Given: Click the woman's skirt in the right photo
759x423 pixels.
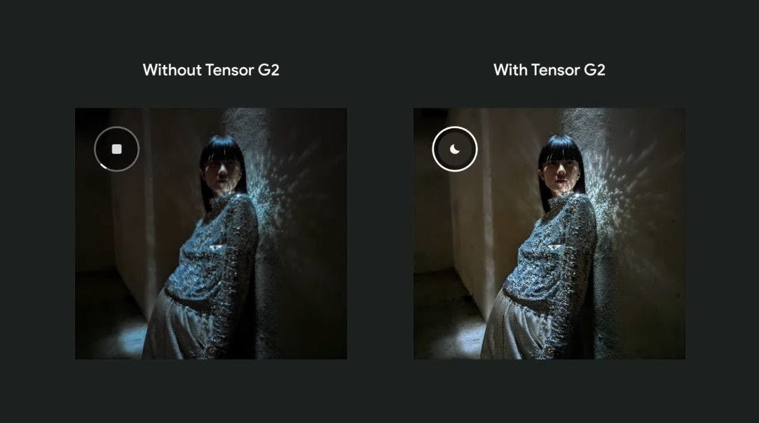Looking at the screenshot, I should pos(517,329).
